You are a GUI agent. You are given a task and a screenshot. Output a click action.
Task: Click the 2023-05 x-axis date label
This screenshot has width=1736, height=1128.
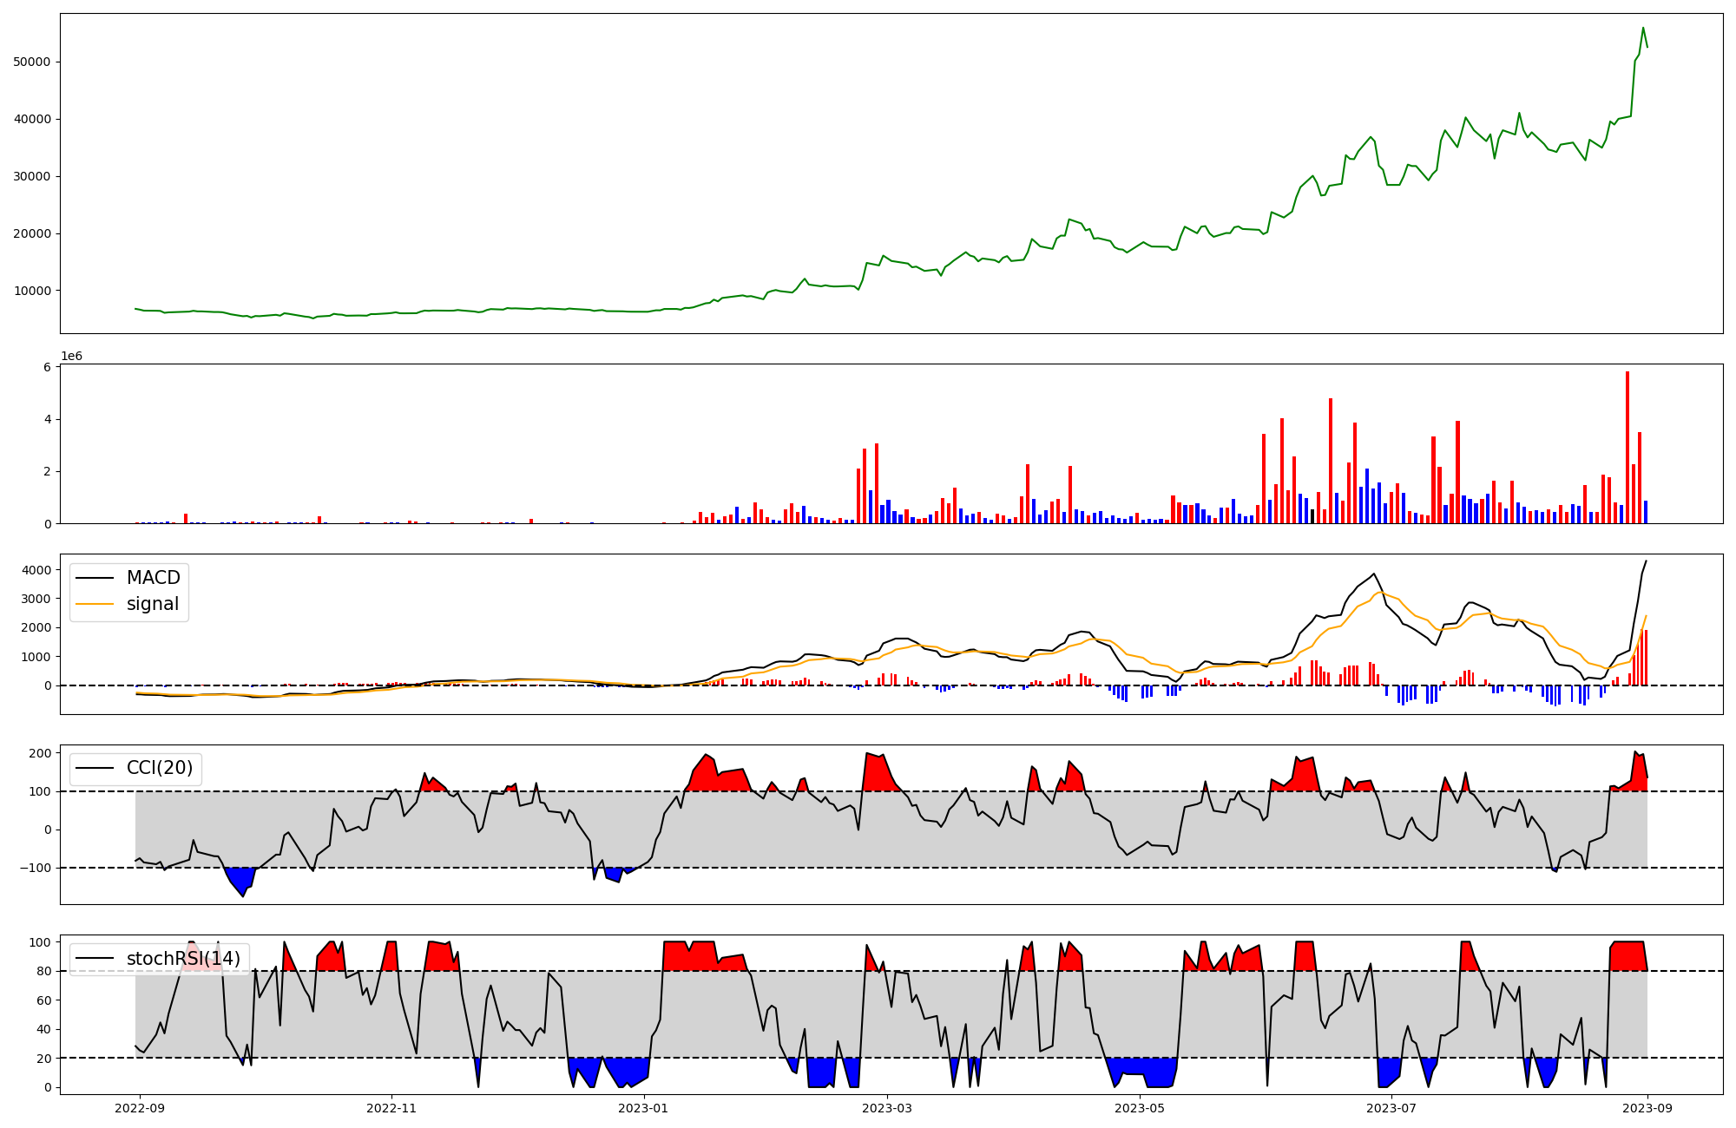click(x=1139, y=1108)
